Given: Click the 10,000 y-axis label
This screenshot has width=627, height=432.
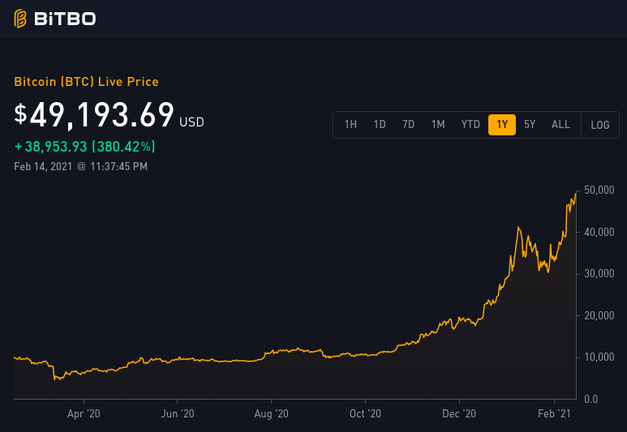Looking at the screenshot, I should point(599,357).
